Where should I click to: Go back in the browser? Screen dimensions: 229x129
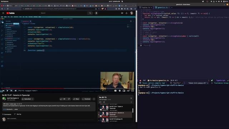[x=2, y=9]
